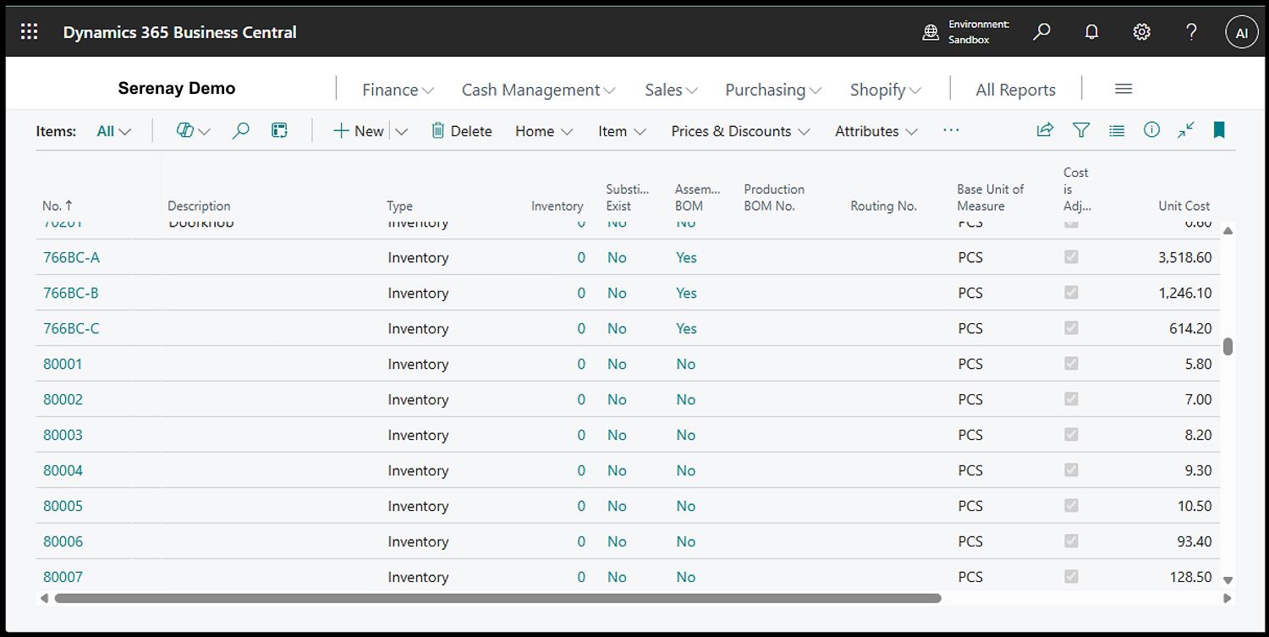Toggle Cost is Adjusted checkbox for 766BC-A
Image resolution: width=1269 pixels, height=637 pixels.
point(1071,257)
